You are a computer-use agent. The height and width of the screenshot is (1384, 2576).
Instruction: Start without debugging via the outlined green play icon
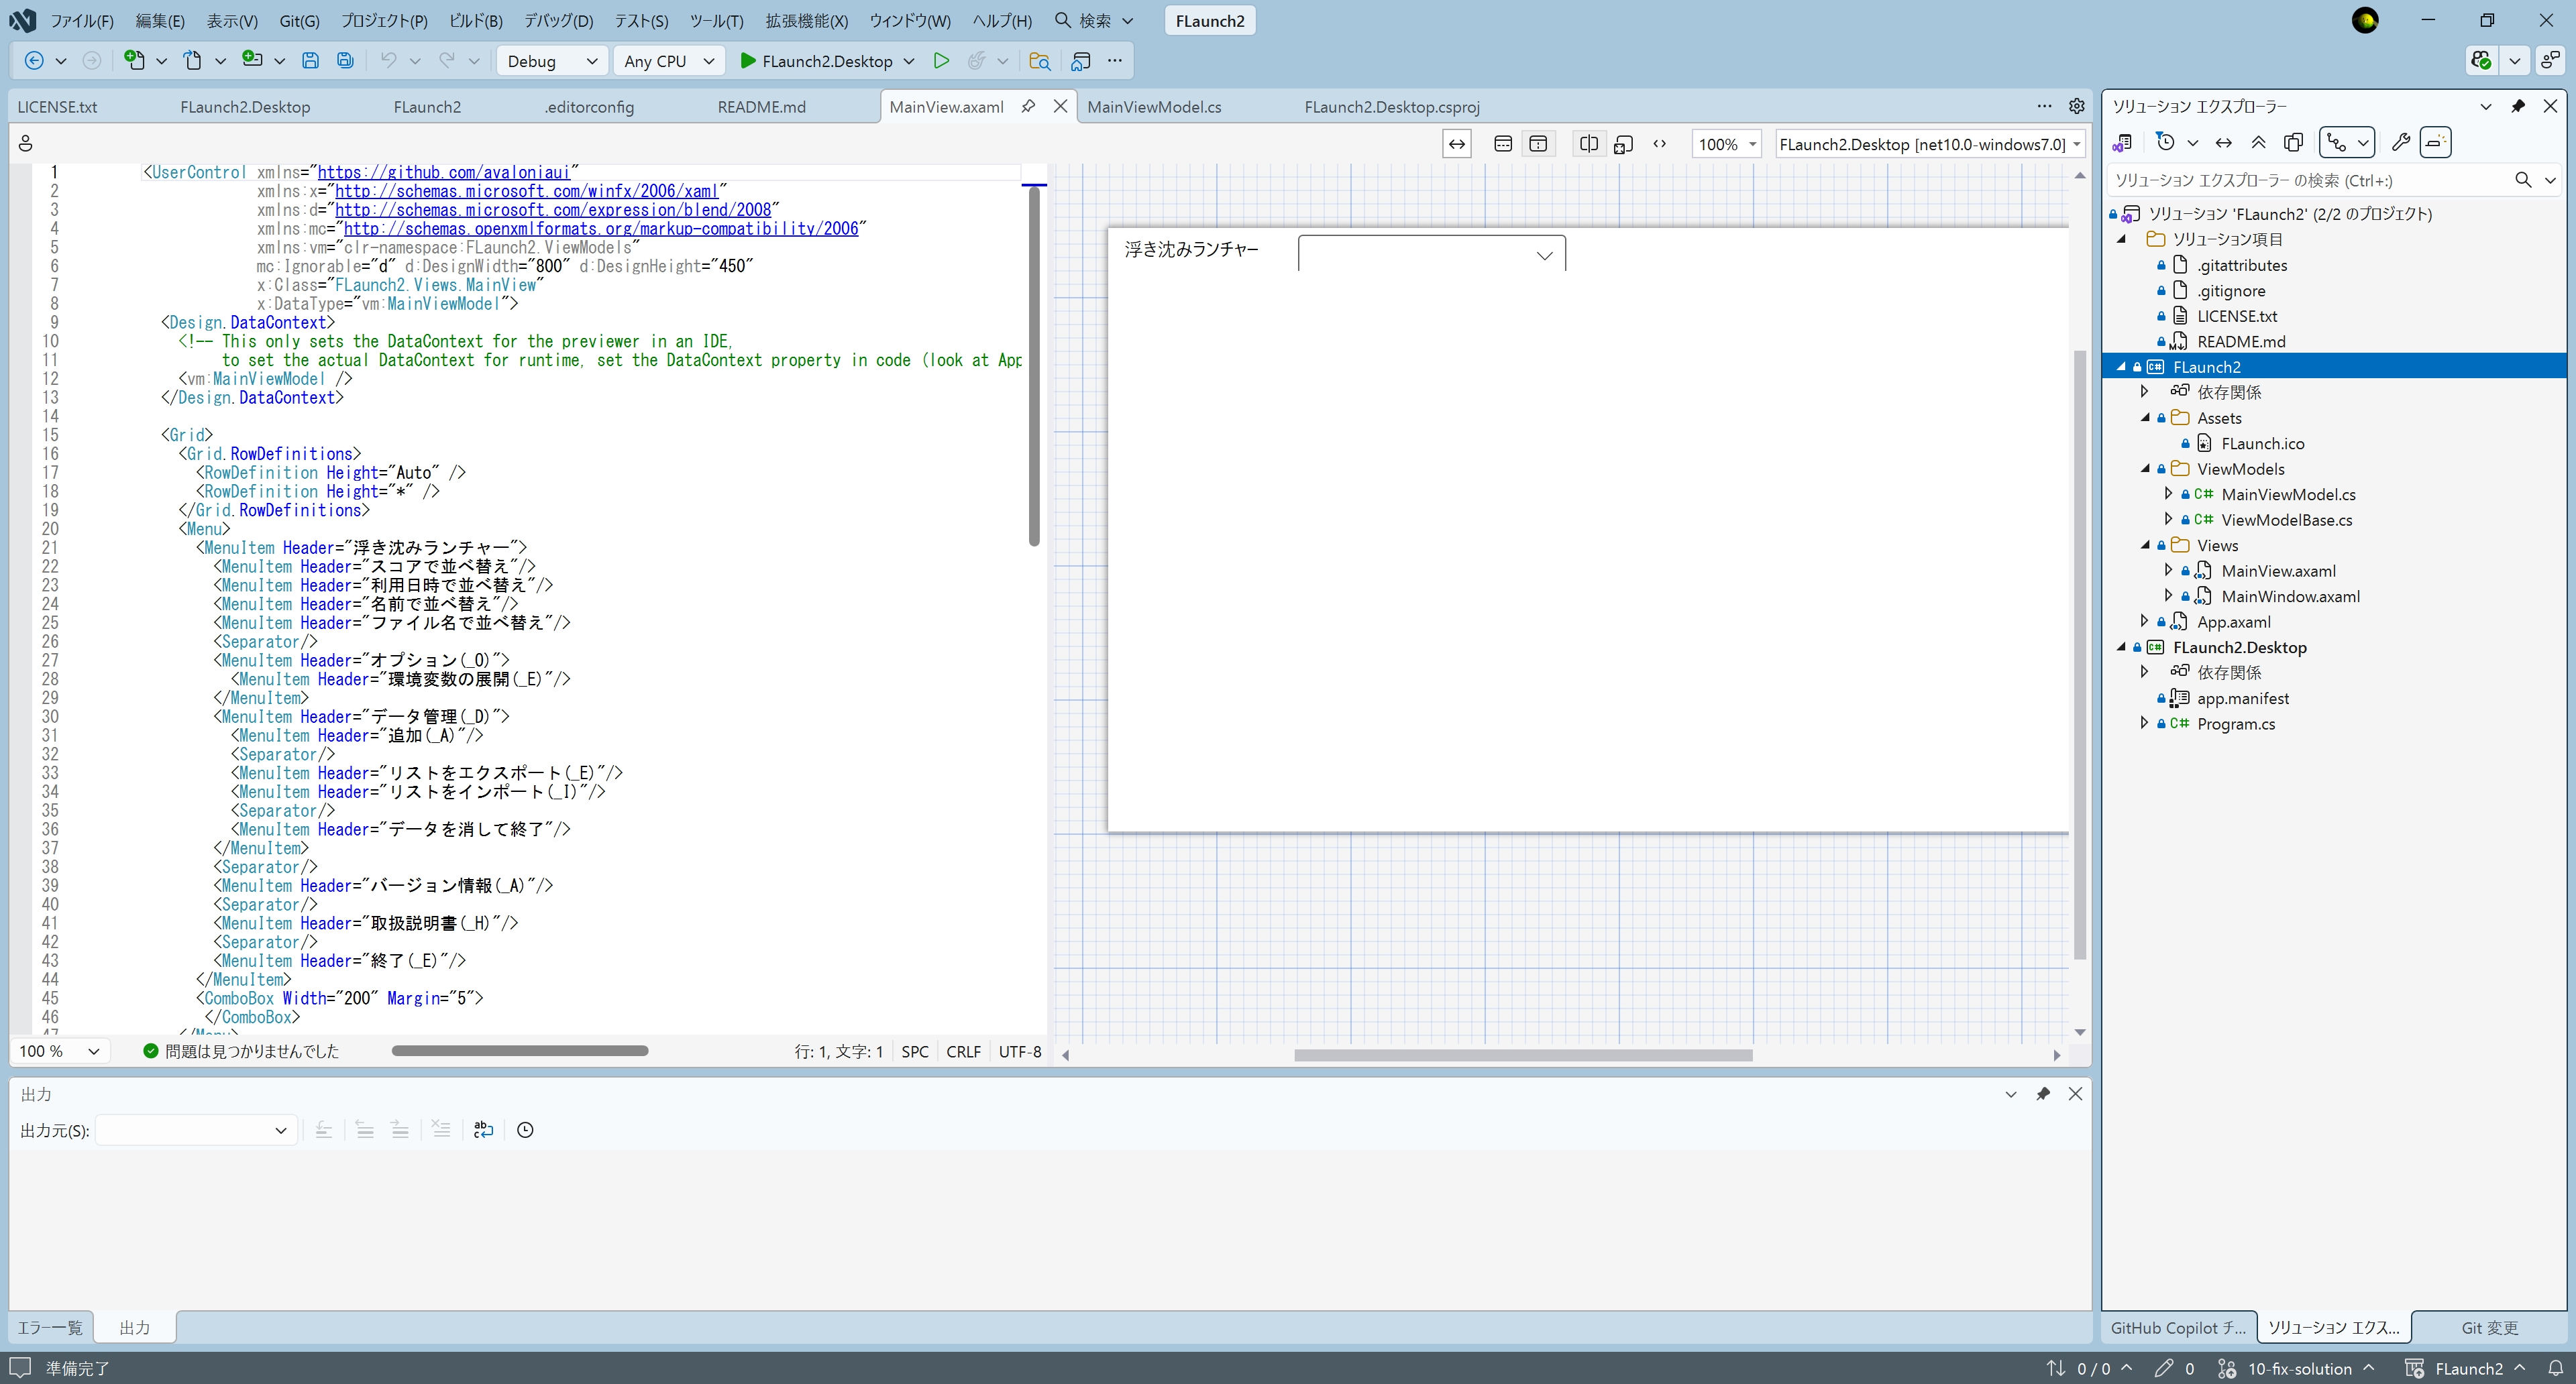[940, 61]
